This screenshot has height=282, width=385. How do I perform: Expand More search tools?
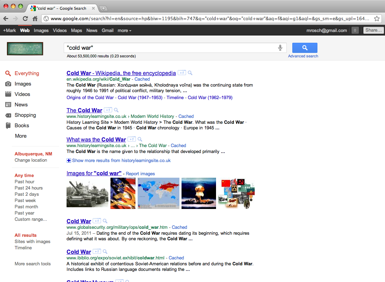(x=33, y=264)
